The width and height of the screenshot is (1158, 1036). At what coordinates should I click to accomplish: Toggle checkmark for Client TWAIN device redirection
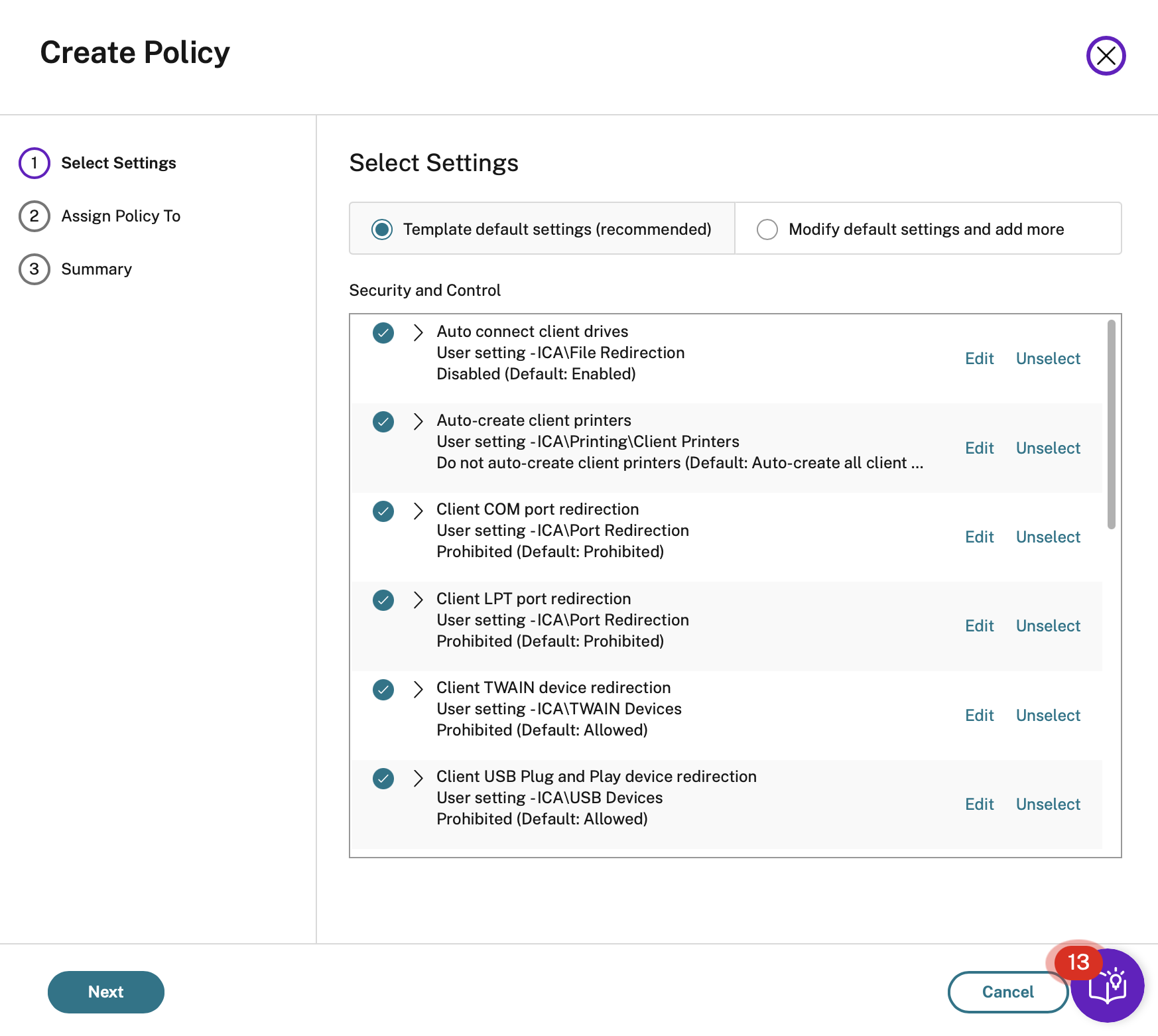383,689
